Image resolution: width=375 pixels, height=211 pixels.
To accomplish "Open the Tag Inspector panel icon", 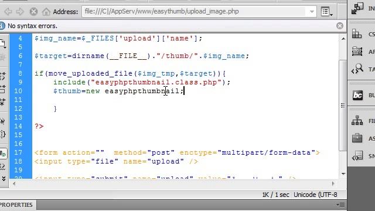I will click(x=357, y=69).
